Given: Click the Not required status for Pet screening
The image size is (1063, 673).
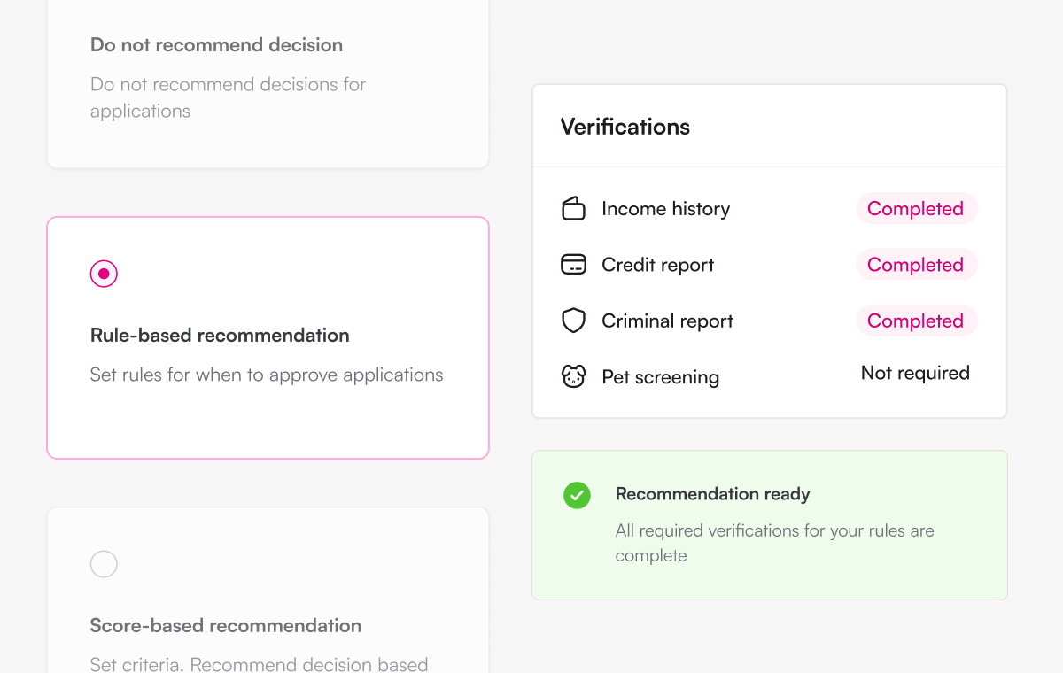Looking at the screenshot, I should 915,373.
